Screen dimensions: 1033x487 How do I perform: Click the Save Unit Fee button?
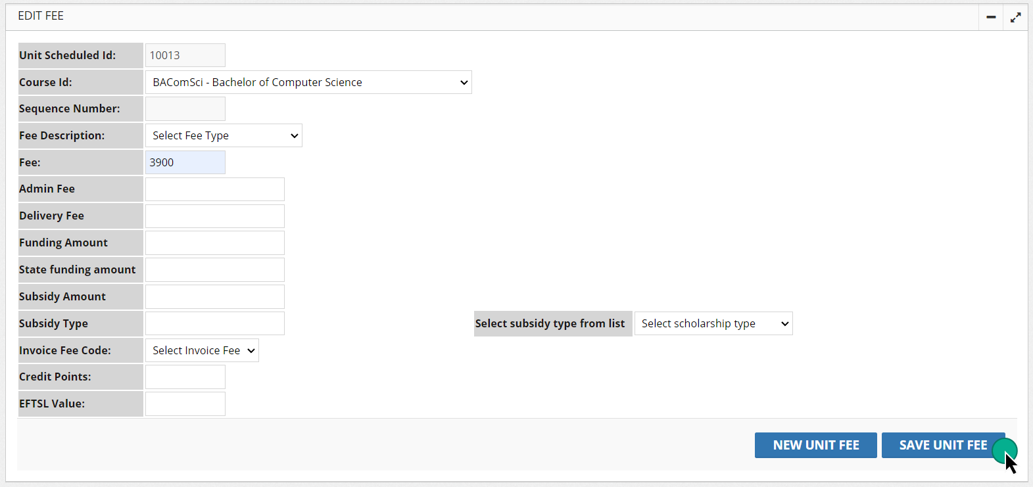pyautogui.click(x=942, y=445)
